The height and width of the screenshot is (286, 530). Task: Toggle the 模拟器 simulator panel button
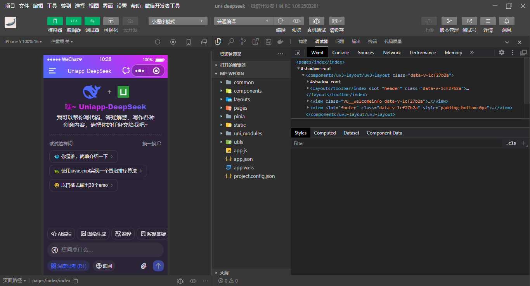[x=55, y=21]
